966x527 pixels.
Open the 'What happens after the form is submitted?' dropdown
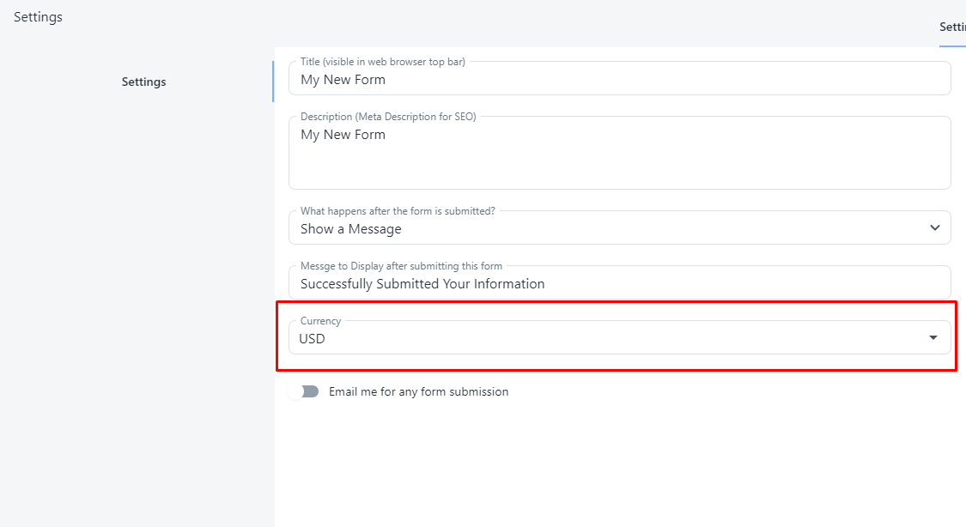pyautogui.click(x=618, y=228)
